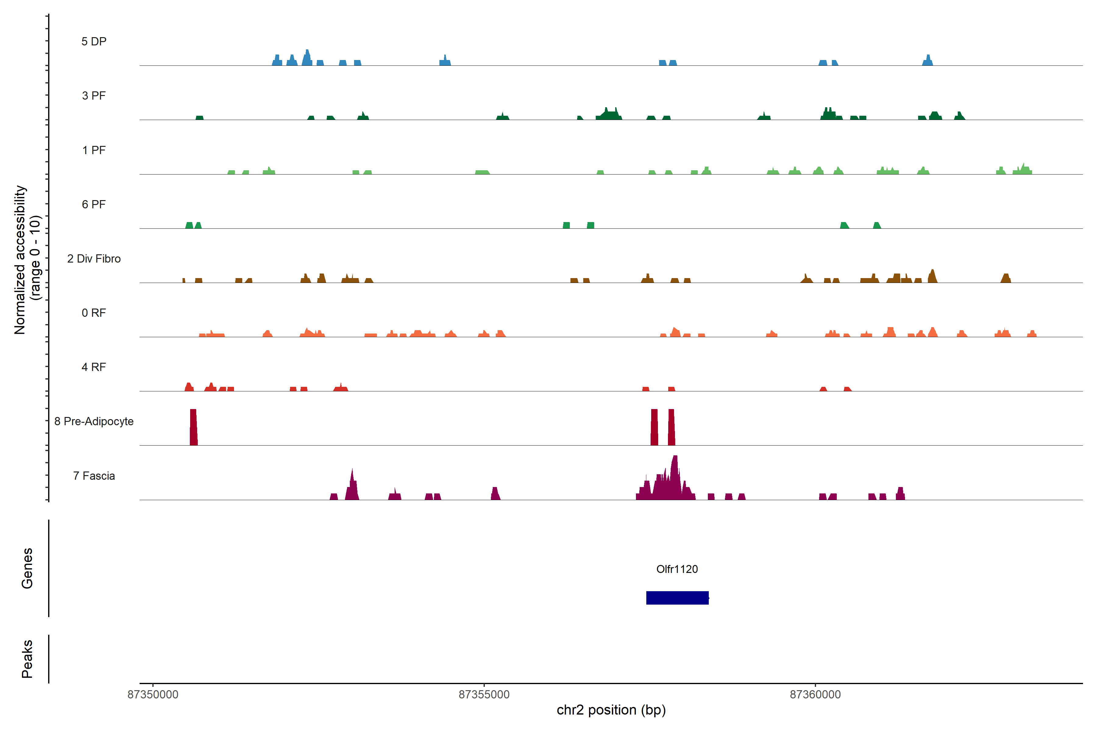Image resolution: width=1097 pixels, height=731 pixels.
Task: Click the chr2 position (bp) axis title
Action: pos(611,710)
